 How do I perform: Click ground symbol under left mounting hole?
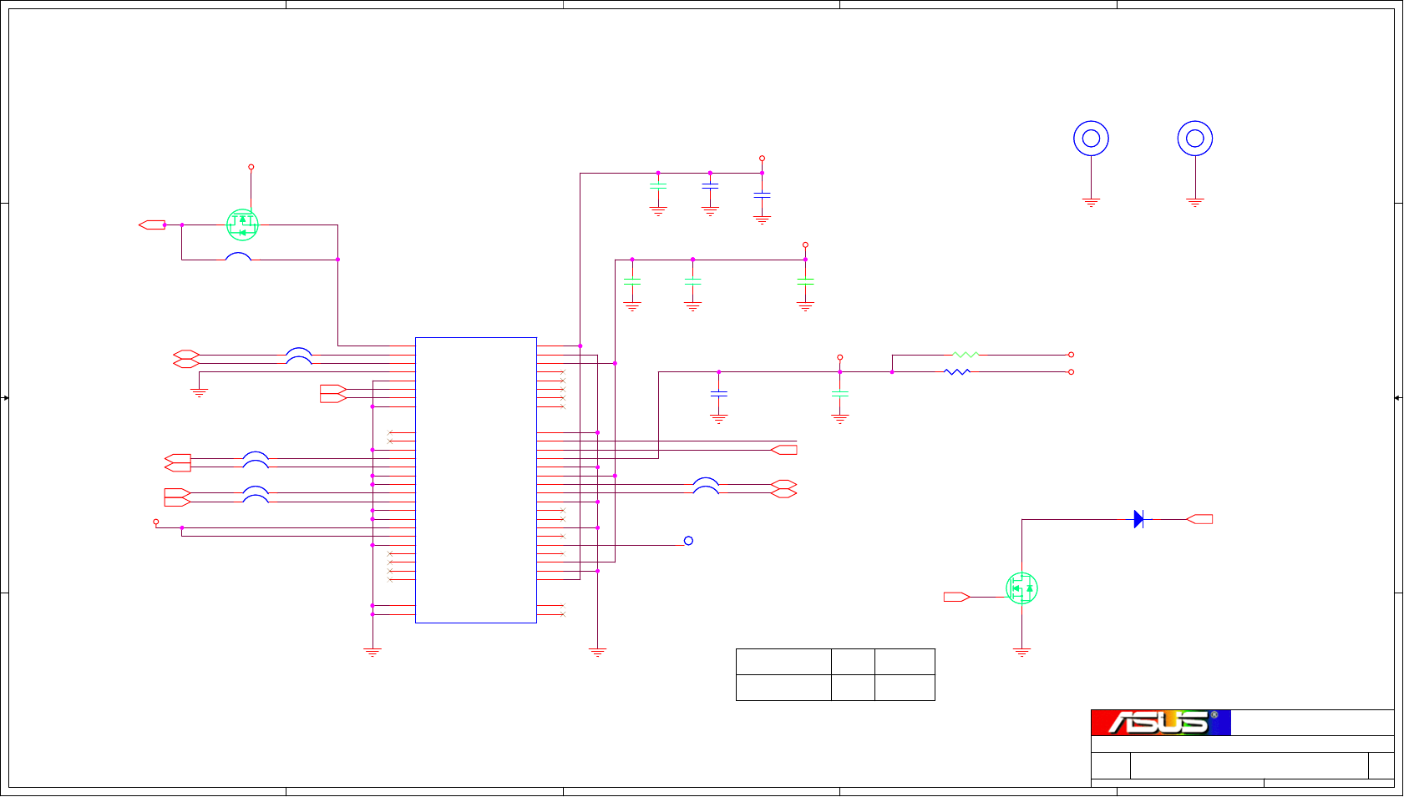pyautogui.click(x=1091, y=202)
